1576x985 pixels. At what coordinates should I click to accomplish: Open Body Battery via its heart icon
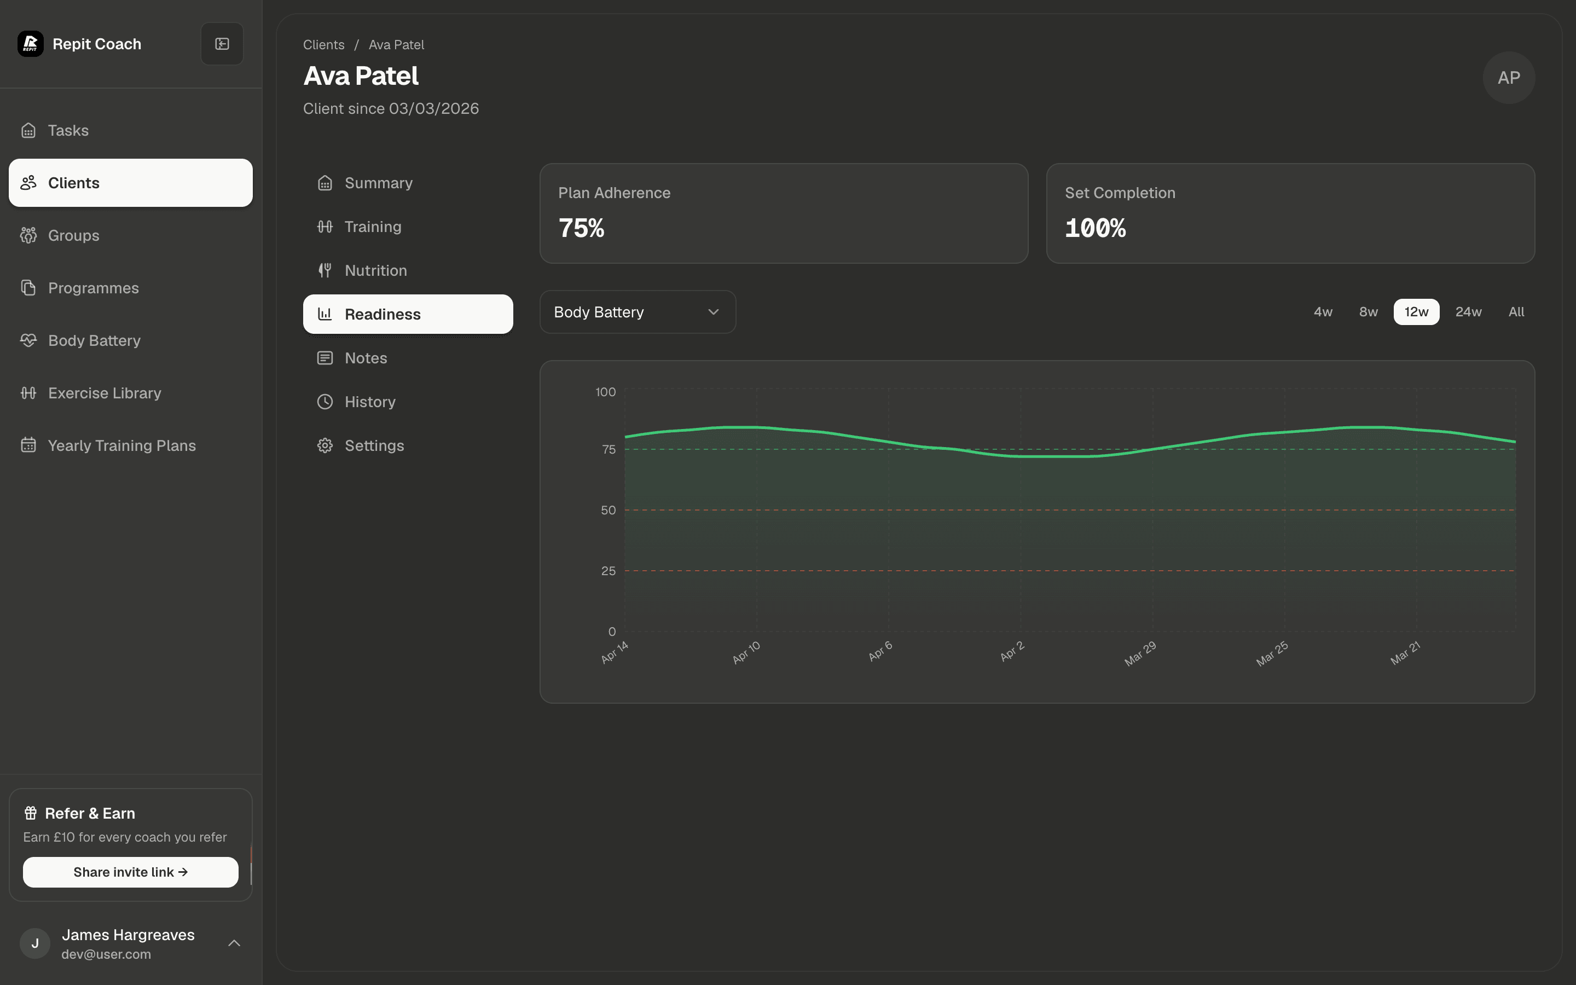(x=28, y=340)
